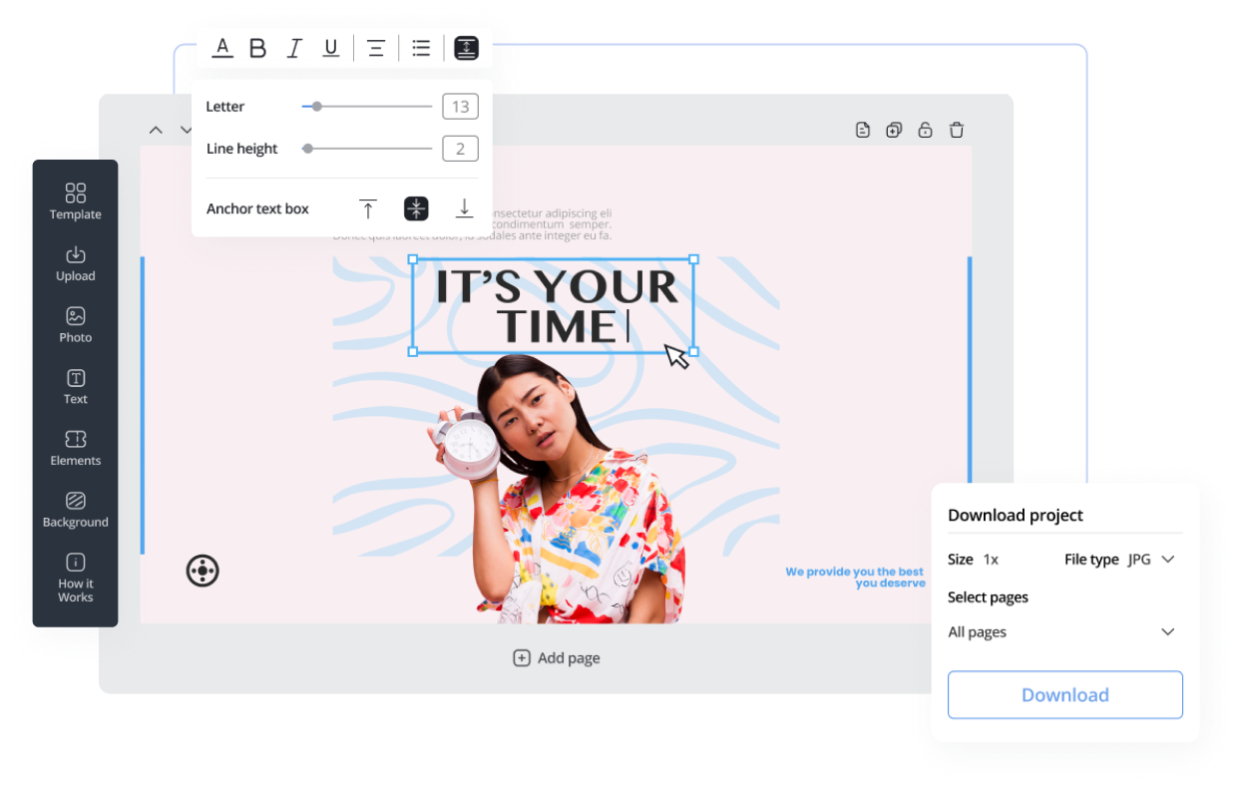
Task: Select the blue tagline text
Action: 856,578
